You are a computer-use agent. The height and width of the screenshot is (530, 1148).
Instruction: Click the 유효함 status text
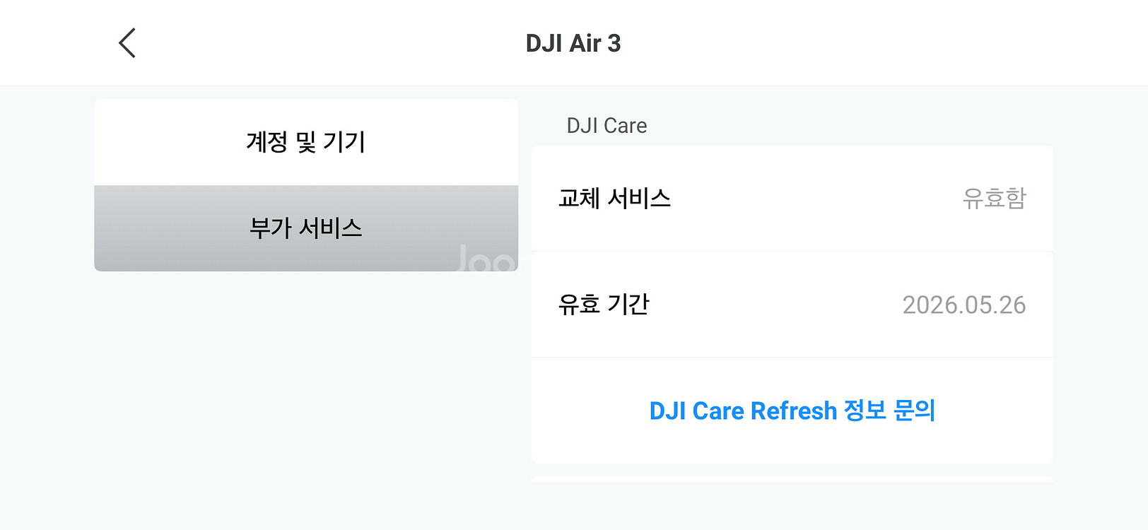[994, 199]
